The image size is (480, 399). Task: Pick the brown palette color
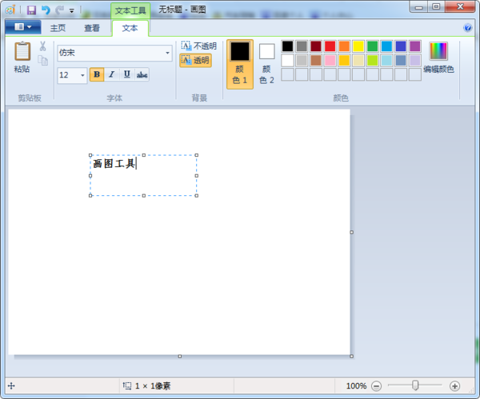point(316,60)
